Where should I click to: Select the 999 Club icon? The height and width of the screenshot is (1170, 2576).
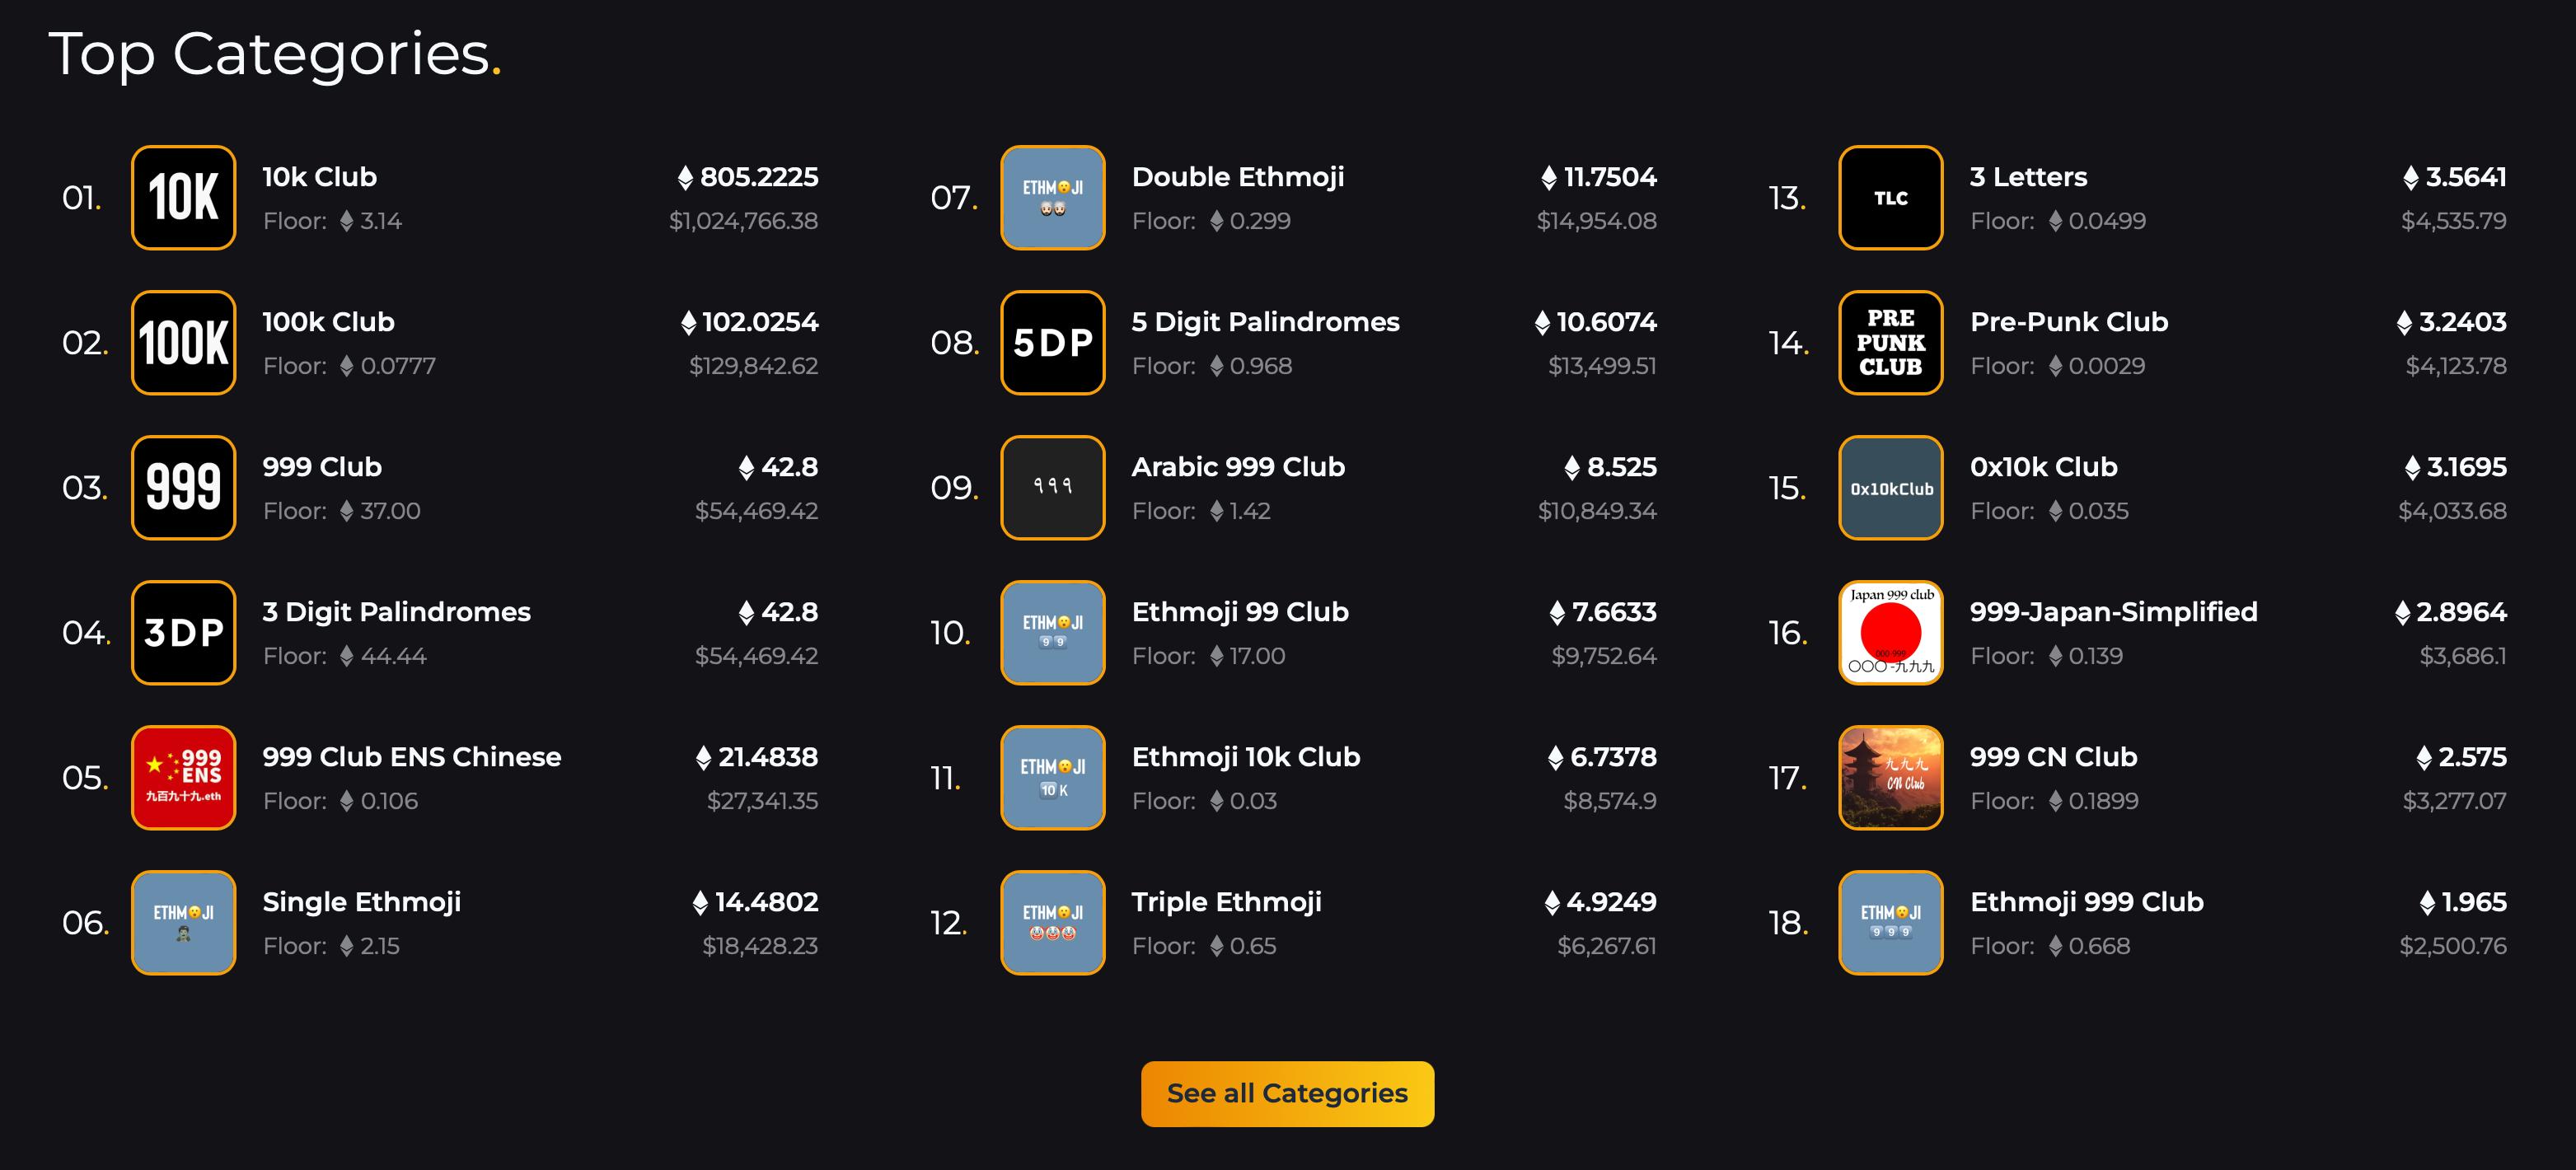tap(184, 488)
